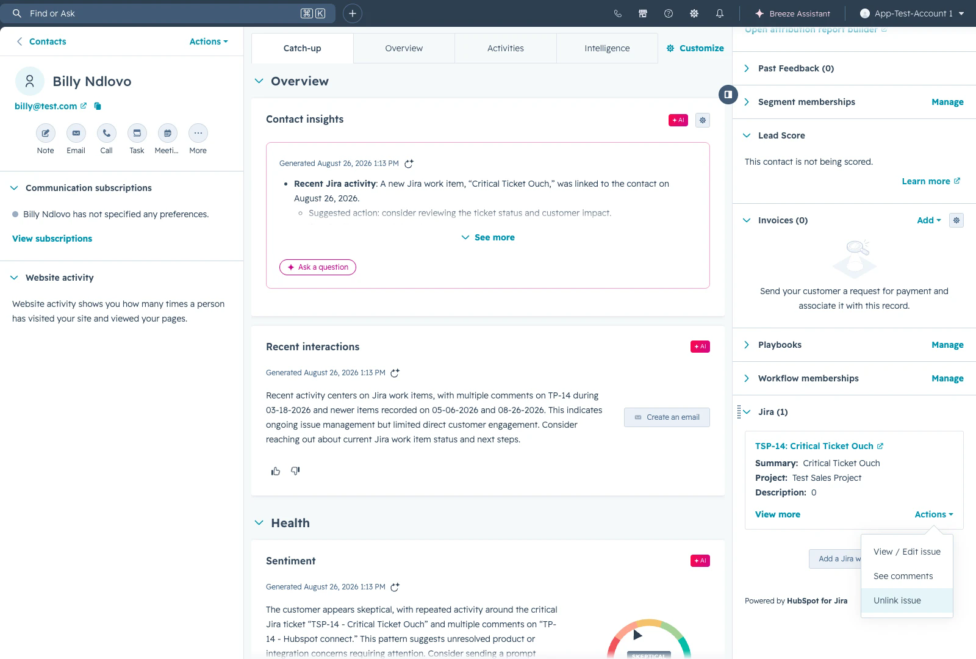Collapse the Lead Score section

tap(747, 135)
